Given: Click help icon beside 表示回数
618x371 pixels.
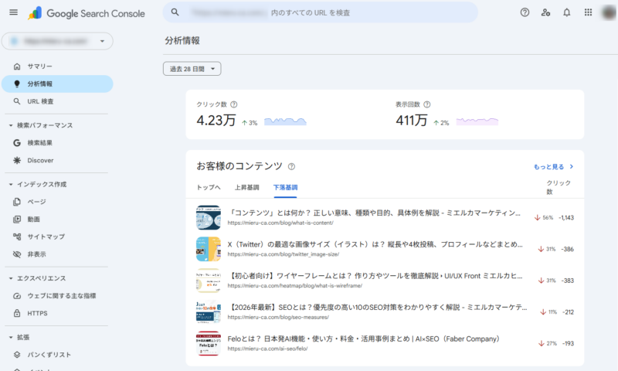Looking at the screenshot, I should tap(427, 104).
